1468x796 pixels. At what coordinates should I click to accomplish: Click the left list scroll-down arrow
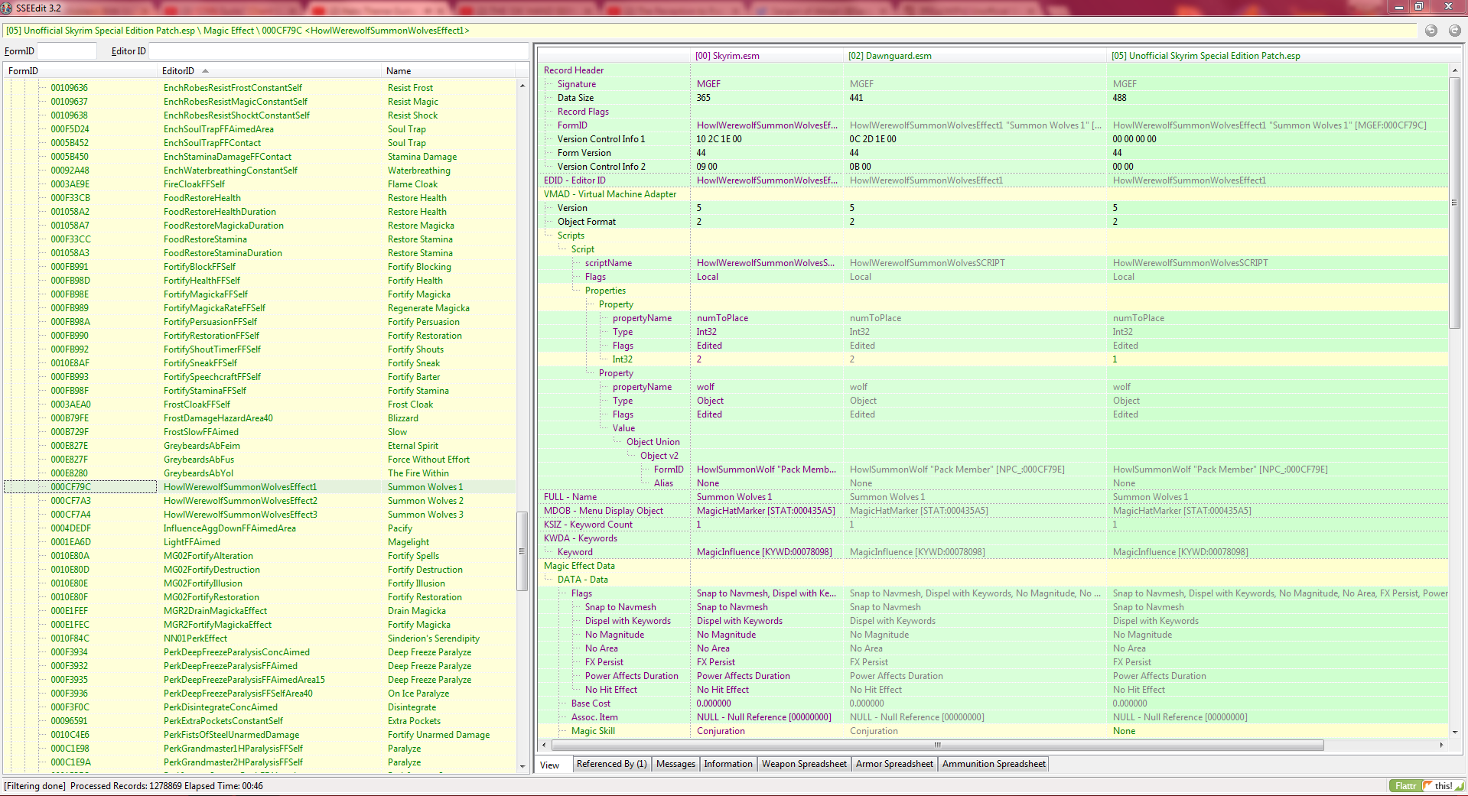tap(522, 766)
